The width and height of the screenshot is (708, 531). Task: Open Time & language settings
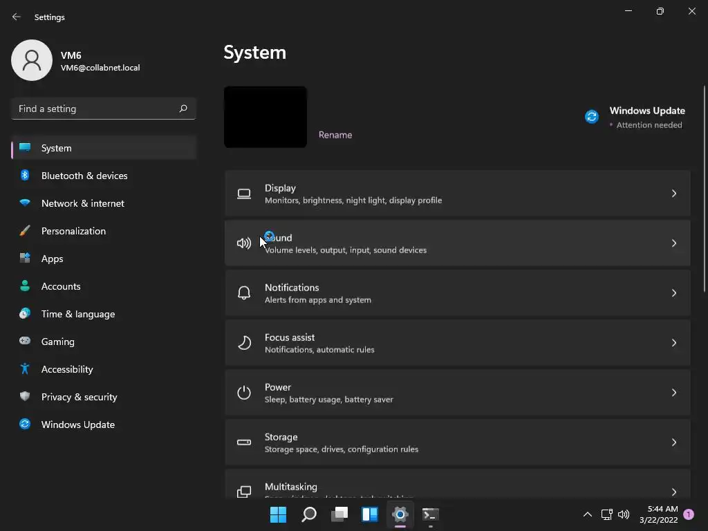pyautogui.click(x=104, y=314)
